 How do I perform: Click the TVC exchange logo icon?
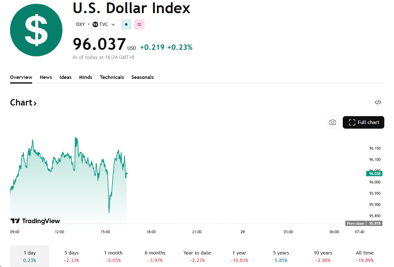95,24
